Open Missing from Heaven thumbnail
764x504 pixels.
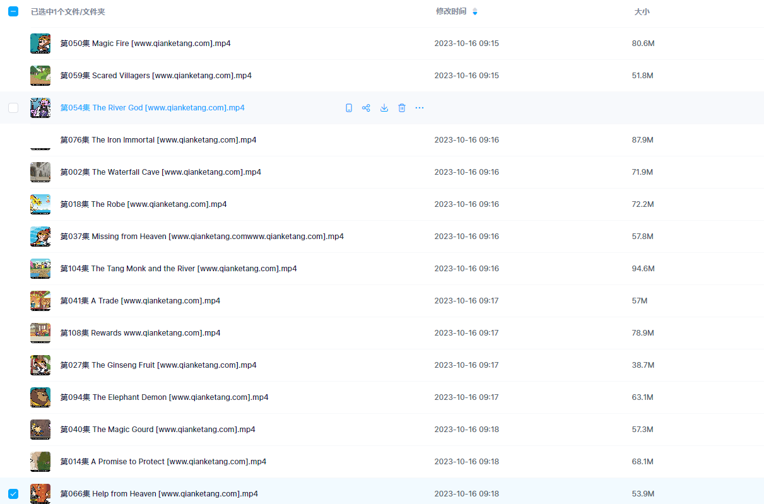point(40,237)
